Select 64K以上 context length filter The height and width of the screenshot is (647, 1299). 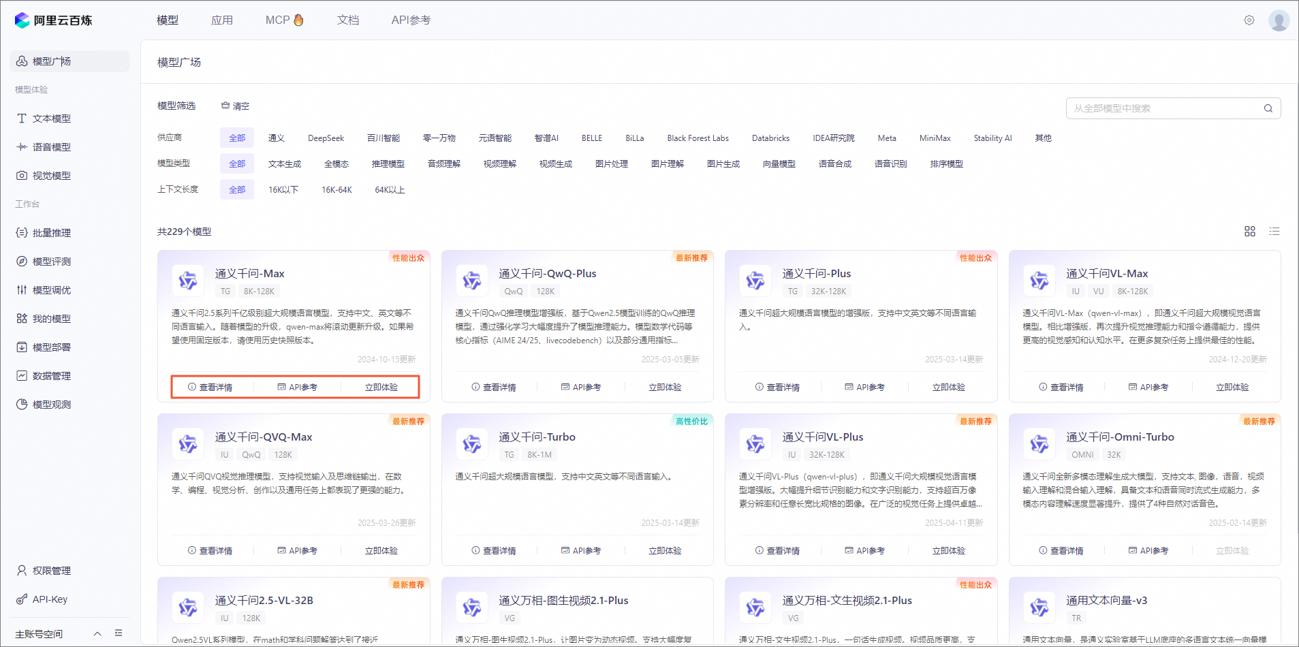390,190
